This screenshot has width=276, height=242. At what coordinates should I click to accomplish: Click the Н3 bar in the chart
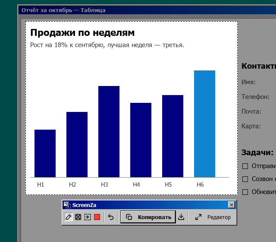click(109, 131)
